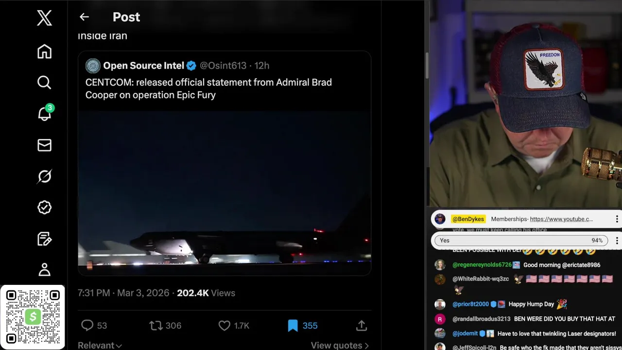Open Profile person icon

click(x=44, y=269)
